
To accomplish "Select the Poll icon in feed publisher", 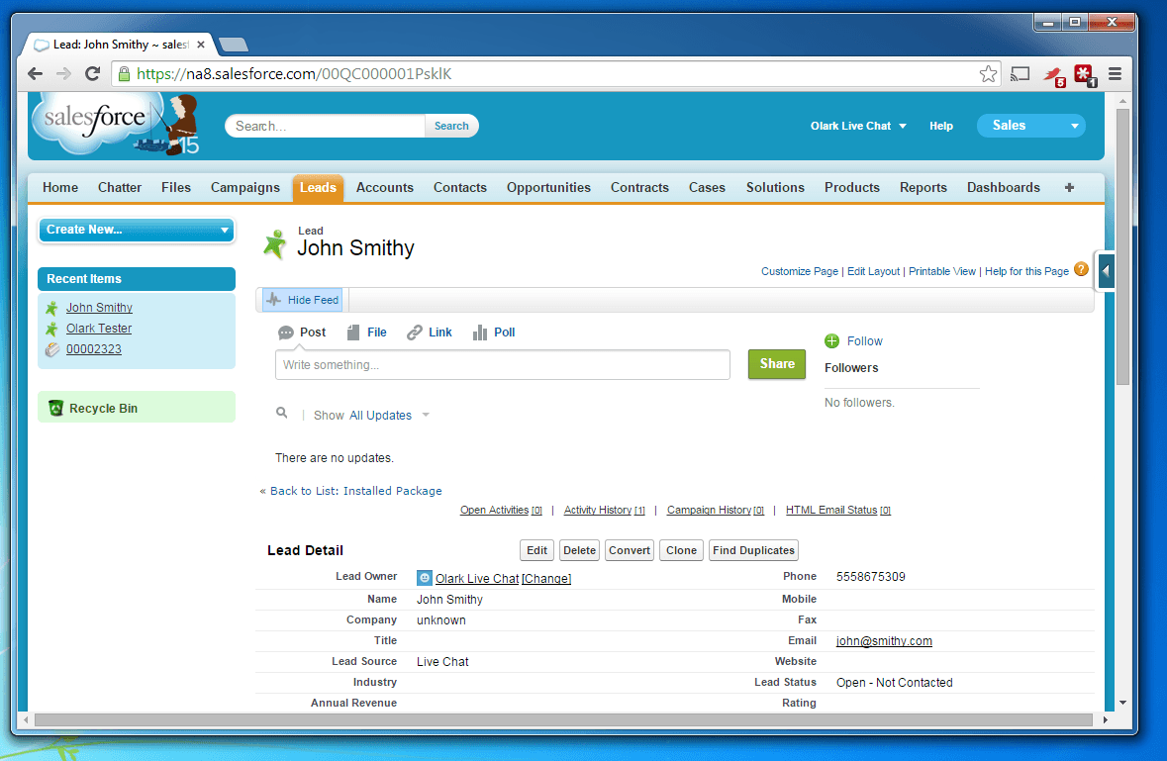I will click(x=480, y=333).
